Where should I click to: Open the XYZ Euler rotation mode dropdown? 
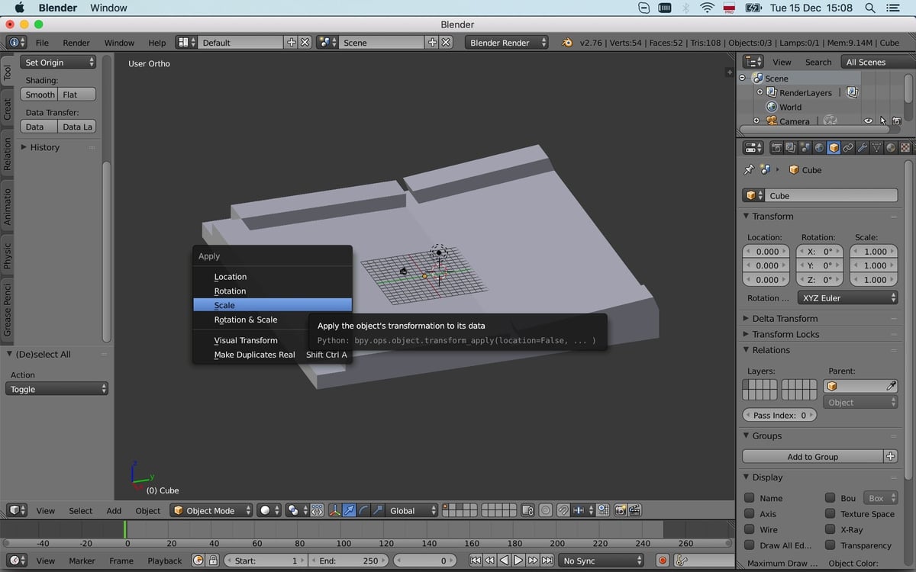847,297
